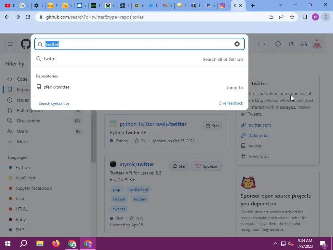This screenshot has width=333, height=250.
Task: Select the php topic tag
Action: tap(117, 189)
